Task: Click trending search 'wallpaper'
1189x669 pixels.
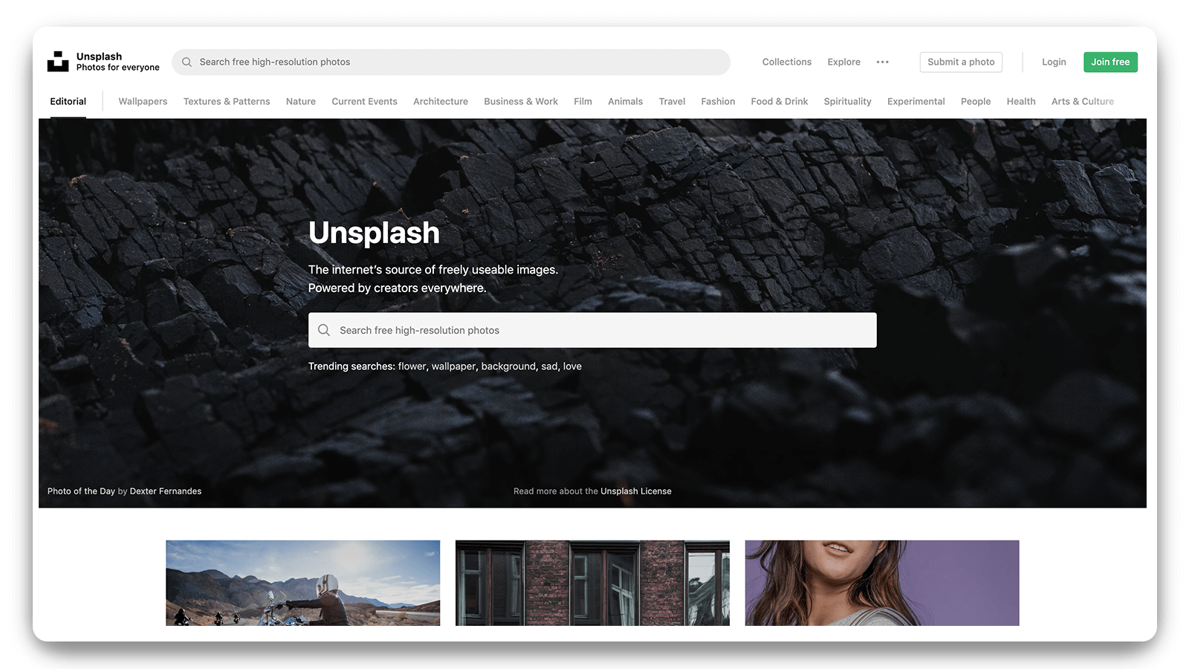Action: click(453, 366)
